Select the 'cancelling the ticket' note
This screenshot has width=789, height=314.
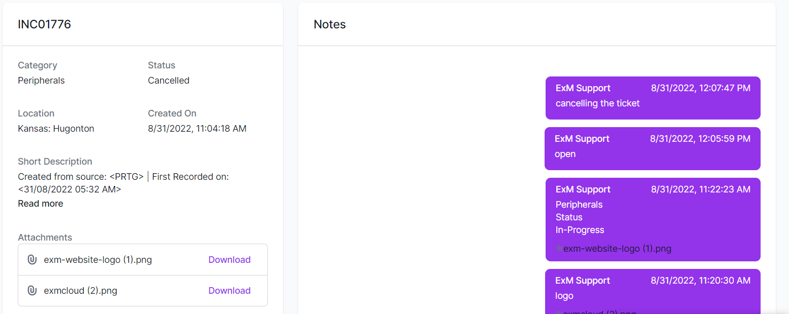(x=653, y=98)
